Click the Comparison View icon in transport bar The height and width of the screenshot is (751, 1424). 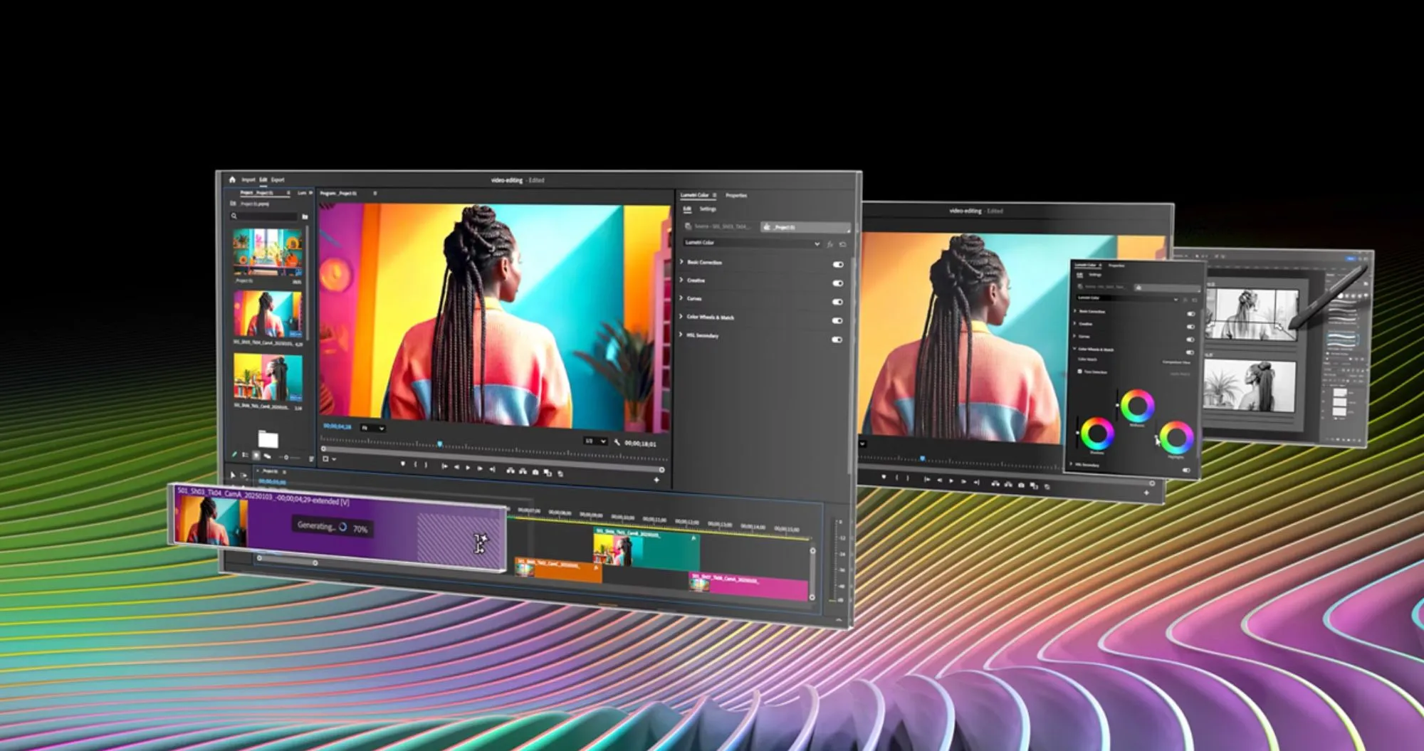click(548, 472)
